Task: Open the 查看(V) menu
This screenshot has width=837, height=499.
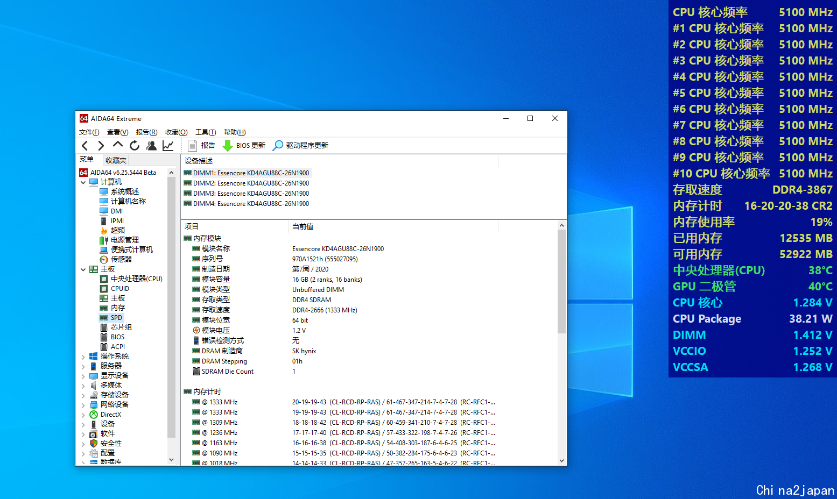Action: (x=117, y=132)
